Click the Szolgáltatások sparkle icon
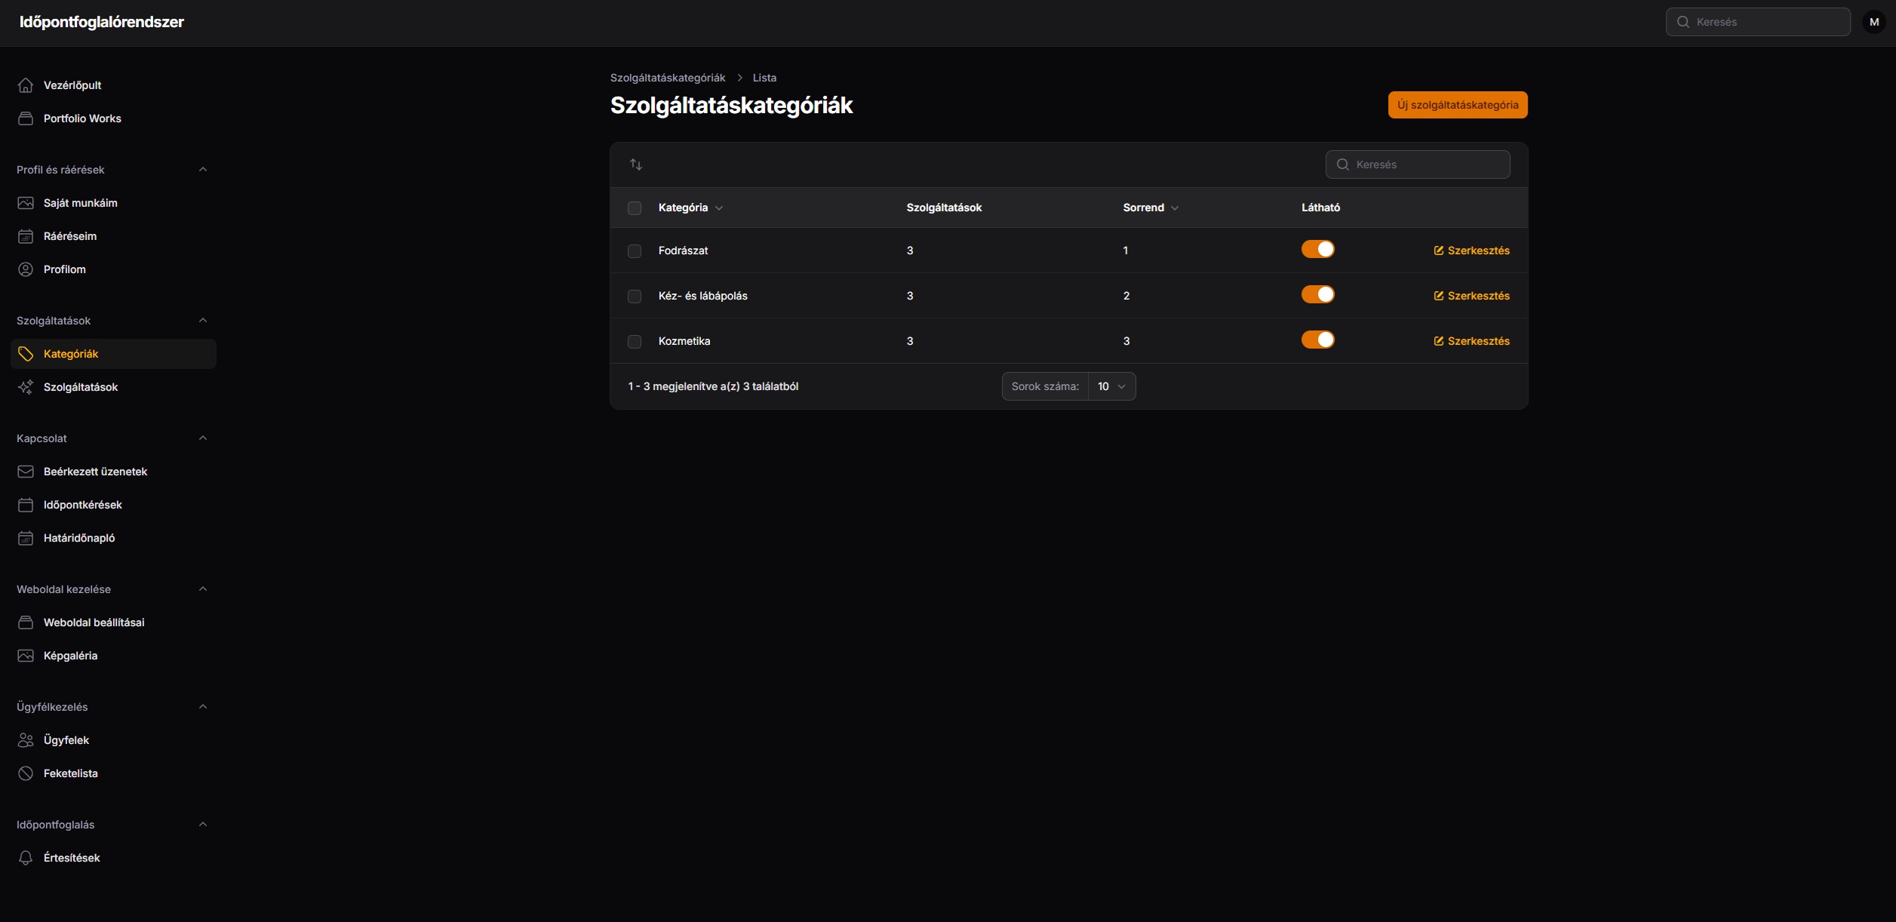 26,387
